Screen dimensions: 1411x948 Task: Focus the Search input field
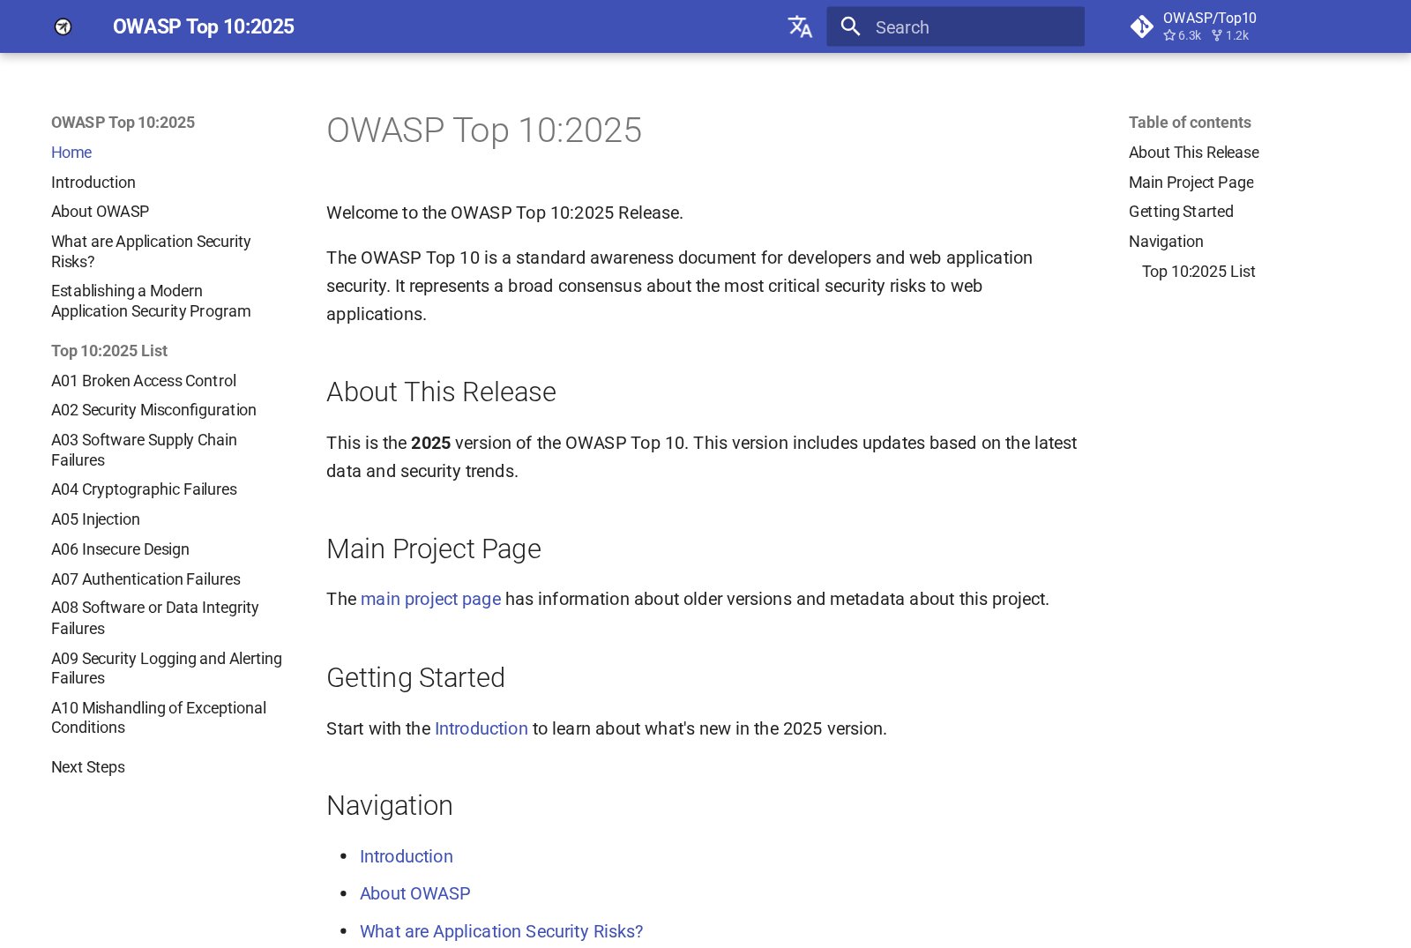(x=955, y=26)
